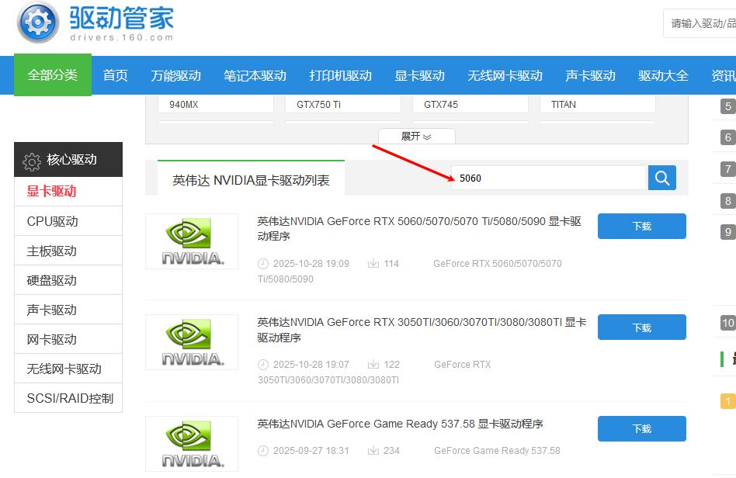Go to 首页 in the navigation bar
Image resolution: width=736 pixels, height=478 pixels.
[116, 75]
